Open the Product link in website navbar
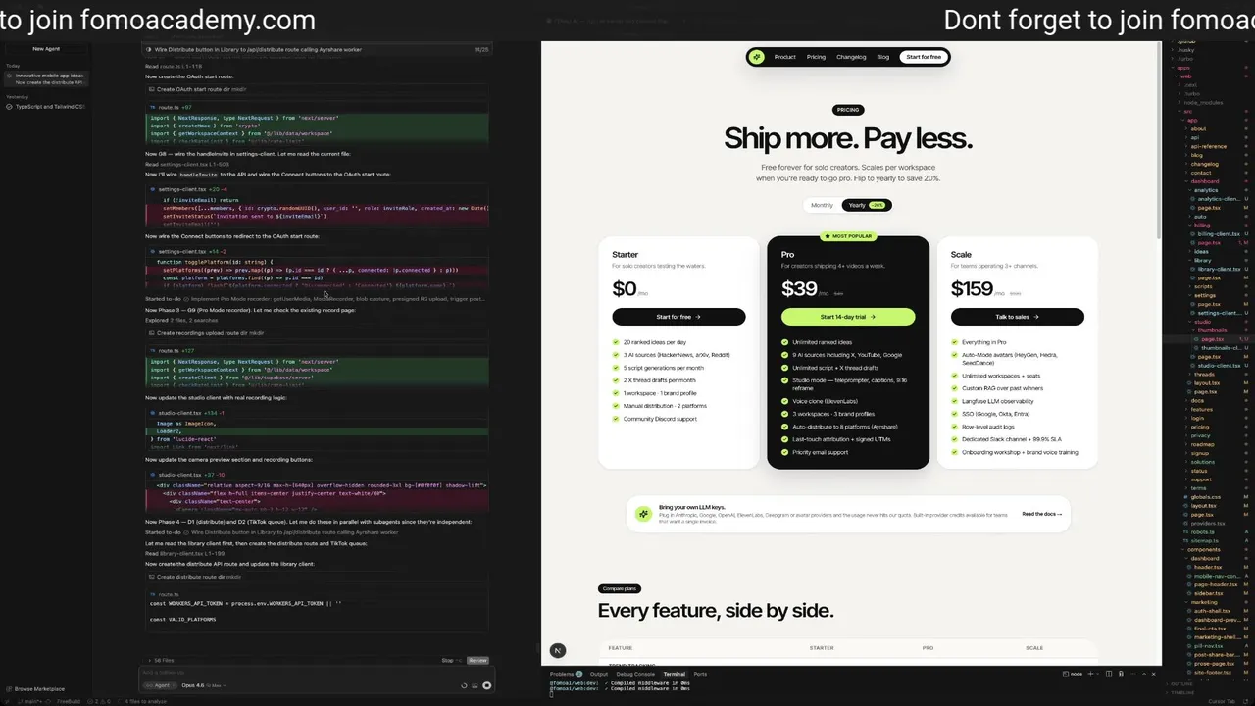Viewport: 1255px width, 706px height. point(784,57)
